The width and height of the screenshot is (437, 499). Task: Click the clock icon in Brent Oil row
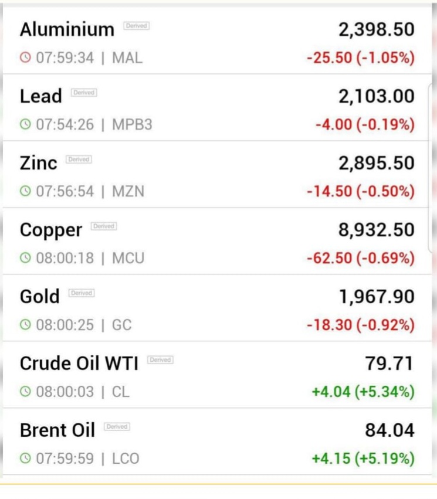25,459
